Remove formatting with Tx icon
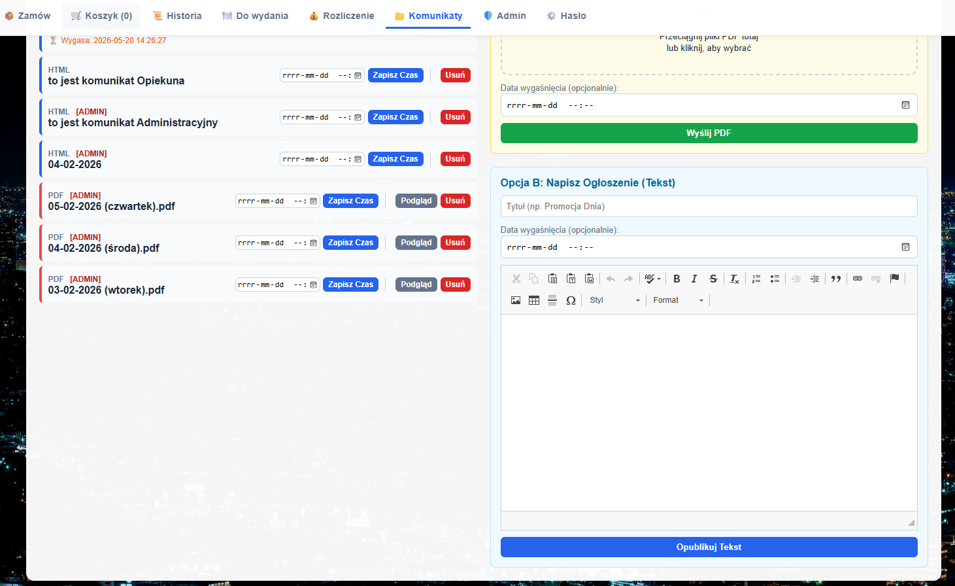The height and width of the screenshot is (586, 955). pos(735,279)
